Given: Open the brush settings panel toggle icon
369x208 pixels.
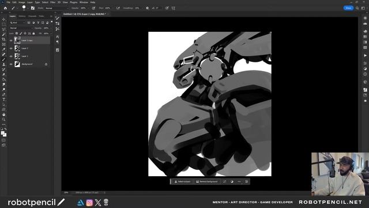Looking at the screenshot, I should coord(33,8).
